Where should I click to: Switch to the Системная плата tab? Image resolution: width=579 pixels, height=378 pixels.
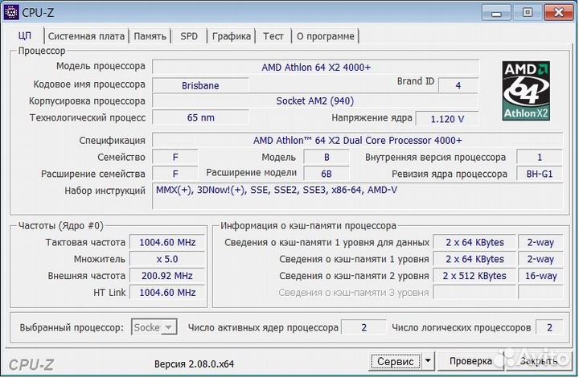pyautogui.click(x=86, y=36)
